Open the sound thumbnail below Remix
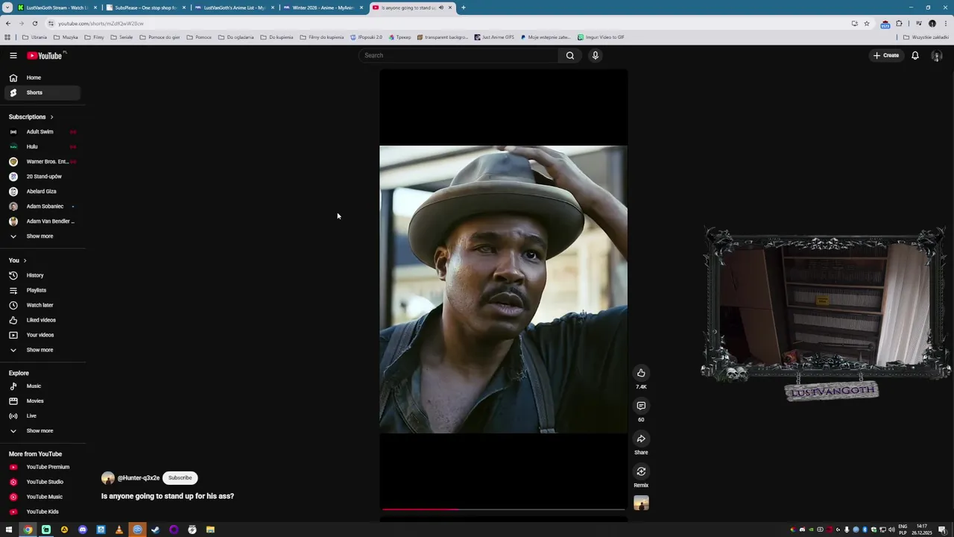Image resolution: width=954 pixels, height=537 pixels. (x=641, y=503)
